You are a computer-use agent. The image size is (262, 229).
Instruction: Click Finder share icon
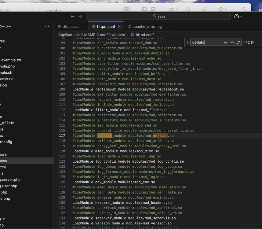(x=188, y=9)
